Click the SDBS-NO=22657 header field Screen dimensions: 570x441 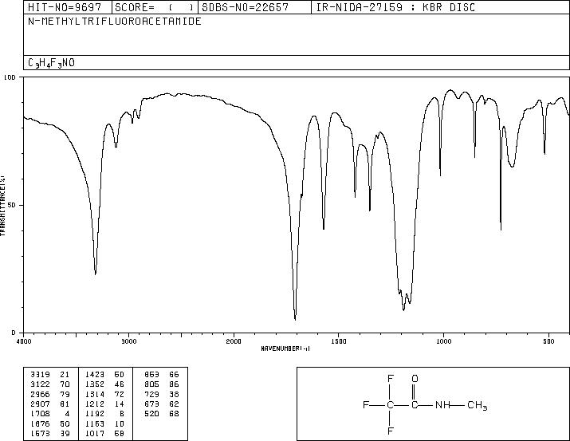click(x=254, y=7)
